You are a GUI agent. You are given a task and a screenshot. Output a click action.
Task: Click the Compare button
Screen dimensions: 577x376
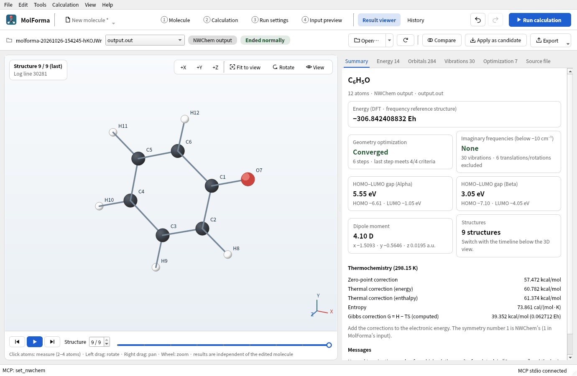pyautogui.click(x=442, y=40)
